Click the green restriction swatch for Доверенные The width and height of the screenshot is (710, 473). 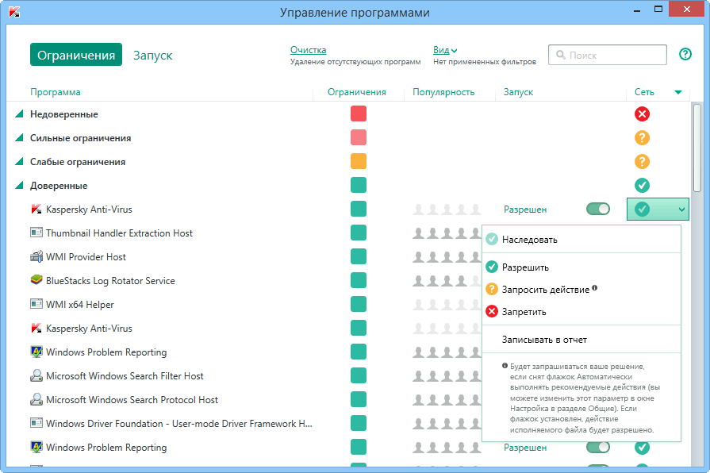point(358,185)
